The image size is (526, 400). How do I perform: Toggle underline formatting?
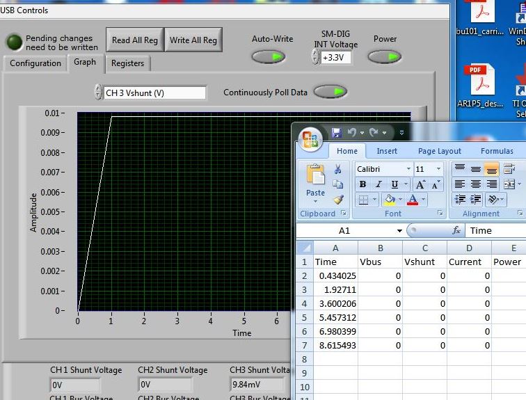point(394,184)
